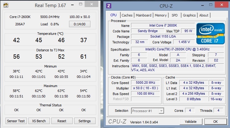Select the CPU tab in CPU-Z
The height and width of the screenshot is (128, 230).
(113, 15)
